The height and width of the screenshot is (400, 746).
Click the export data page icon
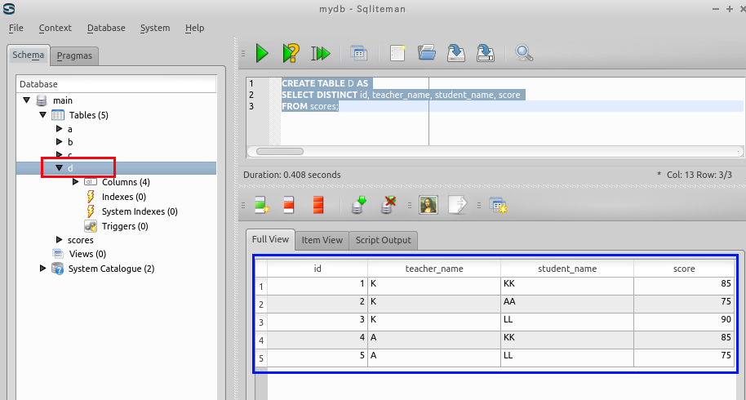point(457,205)
